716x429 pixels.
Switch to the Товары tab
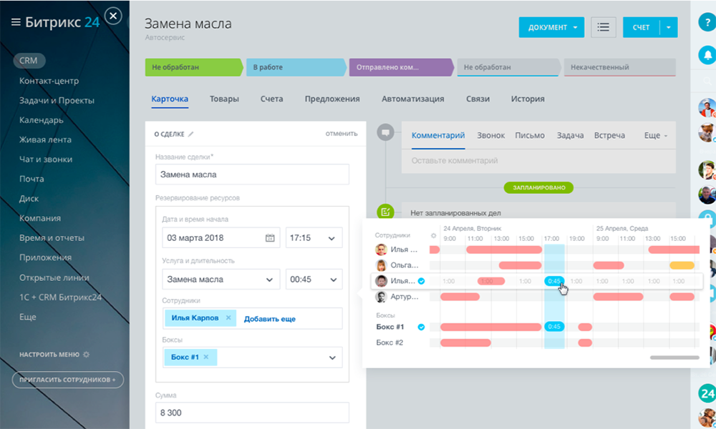pos(224,99)
